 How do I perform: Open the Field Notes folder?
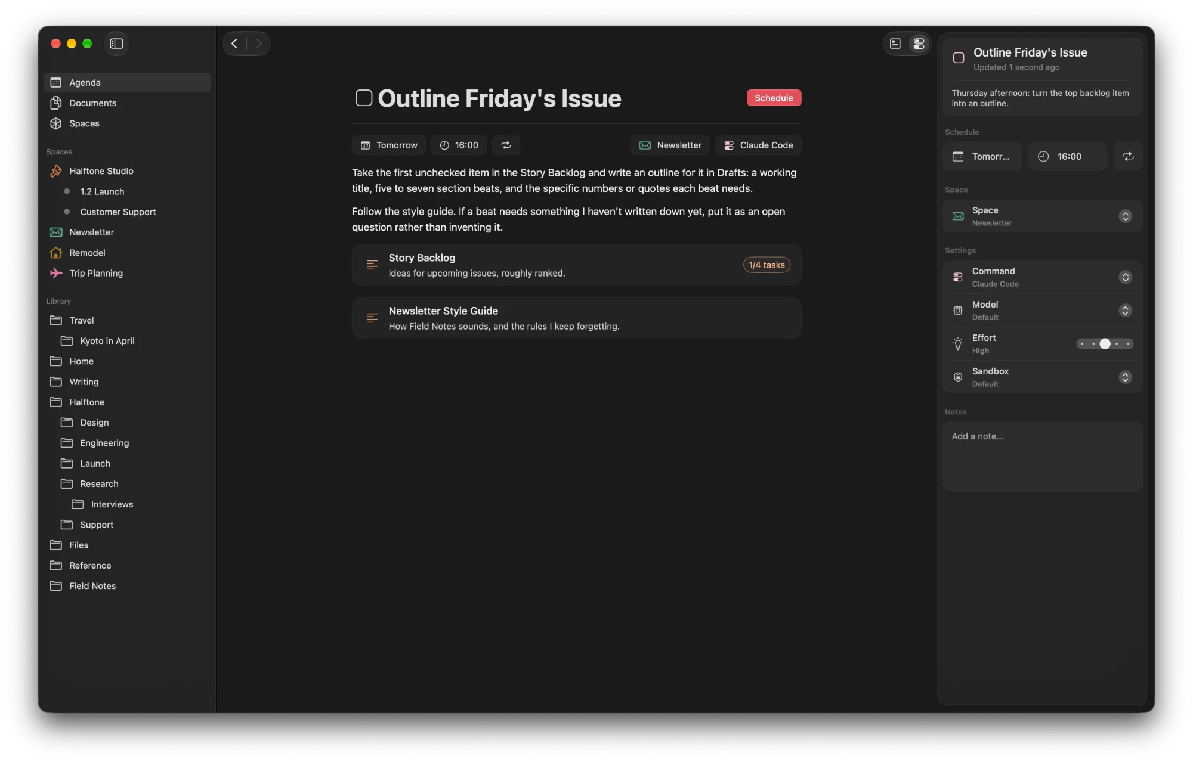pyautogui.click(x=127, y=586)
